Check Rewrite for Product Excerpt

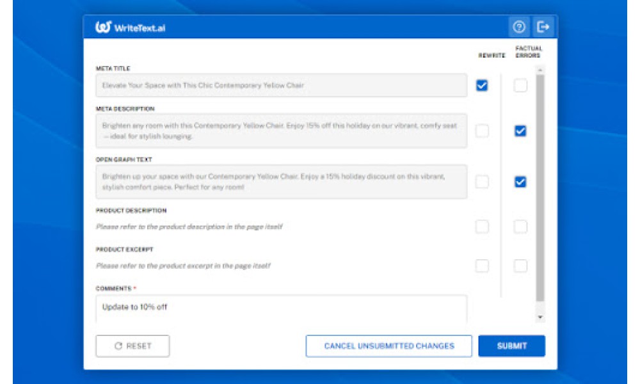point(482,266)
